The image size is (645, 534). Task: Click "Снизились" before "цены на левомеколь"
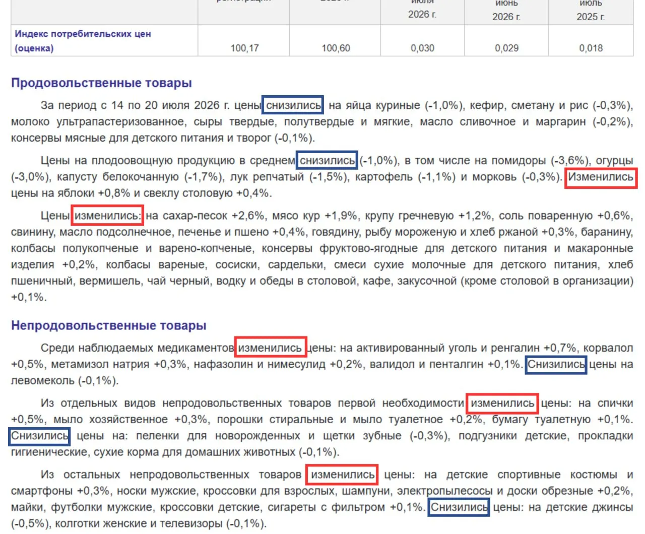[556, 365]
